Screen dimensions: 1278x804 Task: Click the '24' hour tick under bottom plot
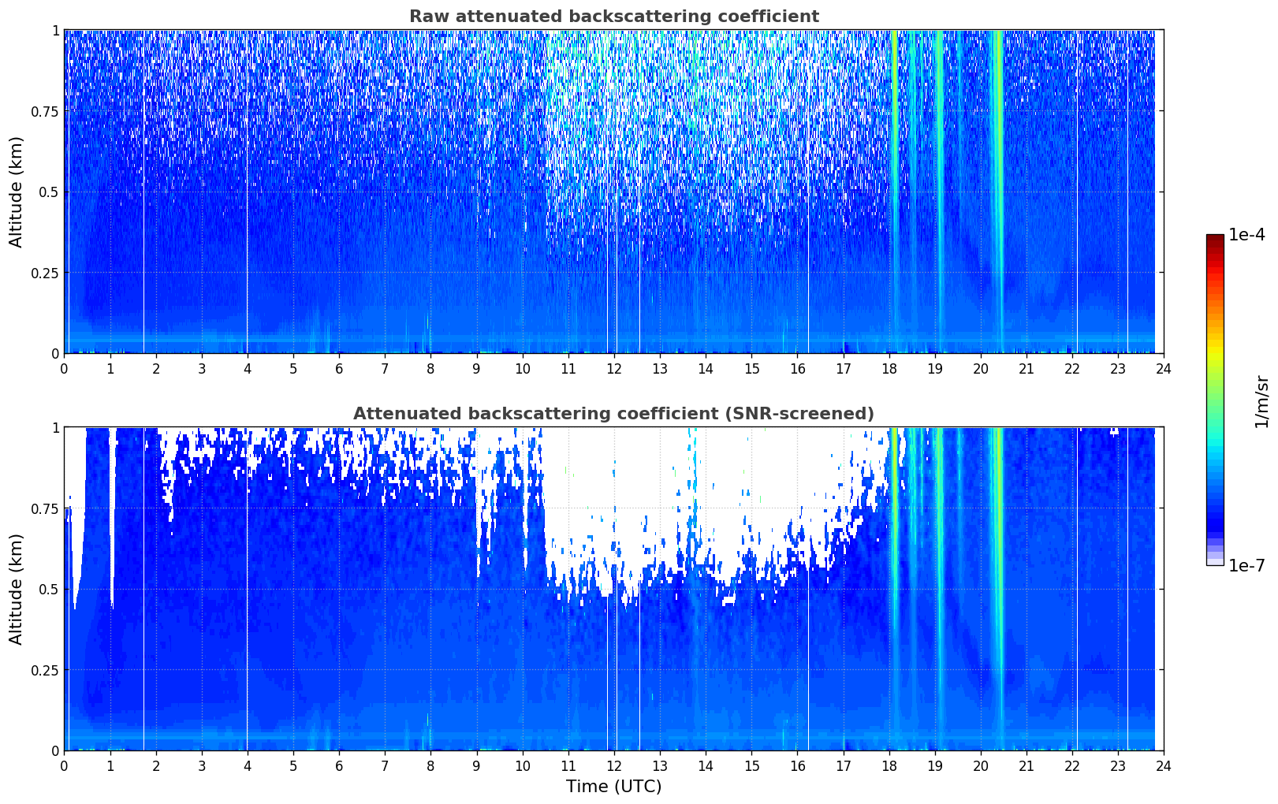tap(1164, 765)
